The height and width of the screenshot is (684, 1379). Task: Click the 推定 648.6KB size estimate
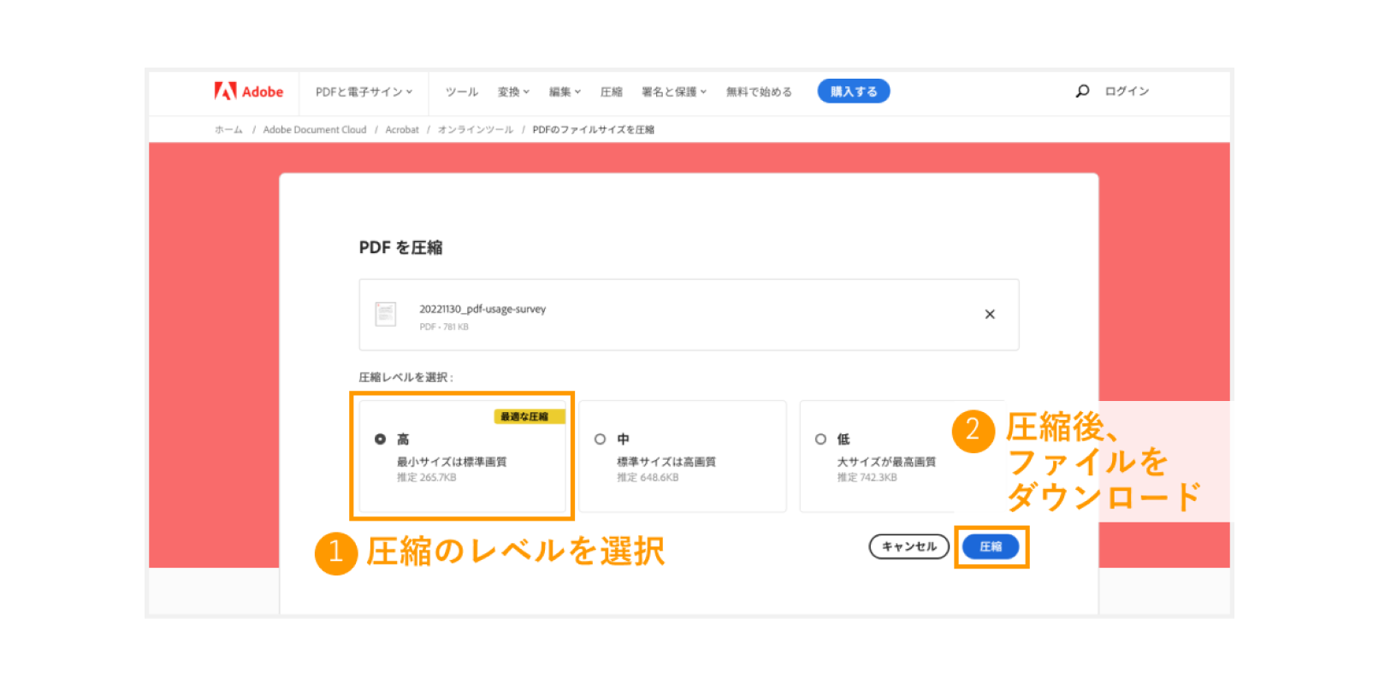648,478
